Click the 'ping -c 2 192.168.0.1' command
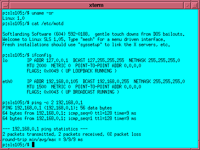 pos(57,103)
